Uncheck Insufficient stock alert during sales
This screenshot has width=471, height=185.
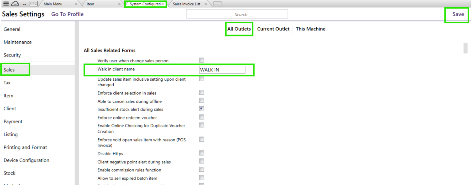coord(202,109)
